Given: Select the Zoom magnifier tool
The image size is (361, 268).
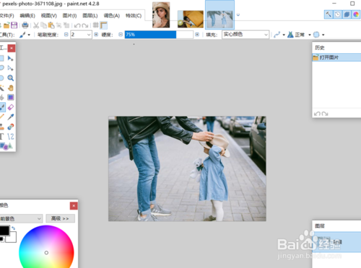Looking at the screenshot, I should (x=10, y=78).
